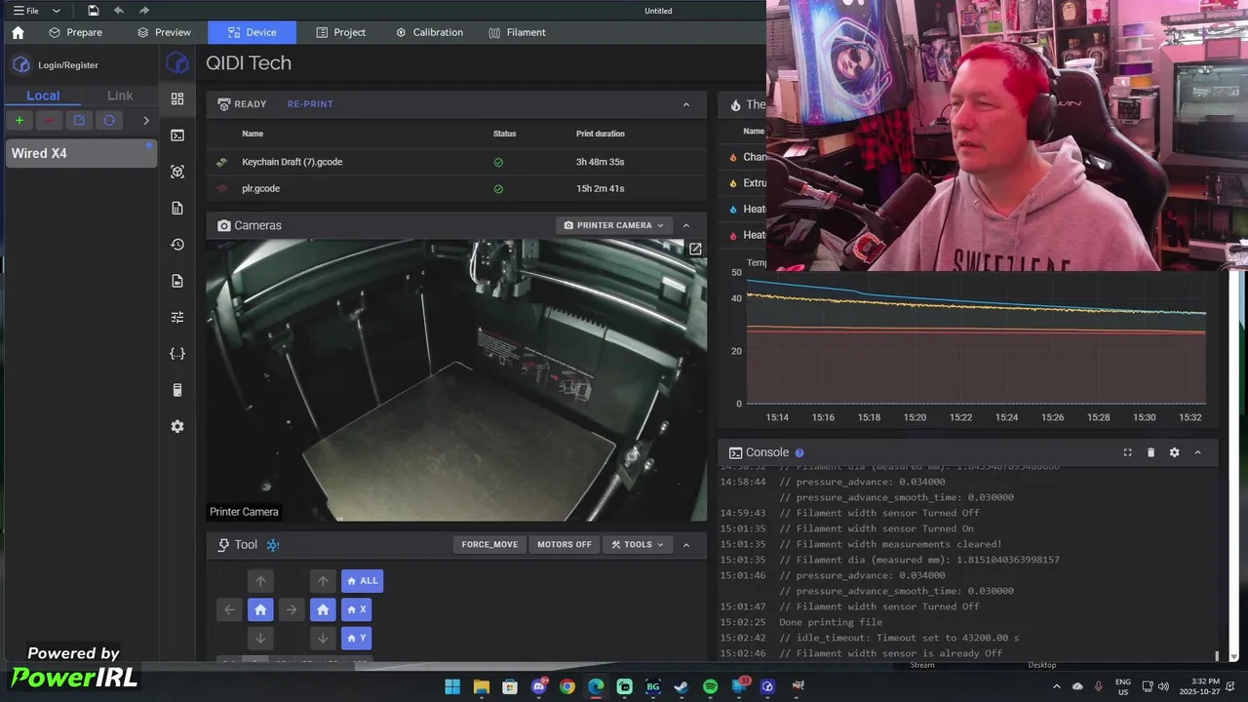Open the TOOLS dropdown menu

point(638,545)
